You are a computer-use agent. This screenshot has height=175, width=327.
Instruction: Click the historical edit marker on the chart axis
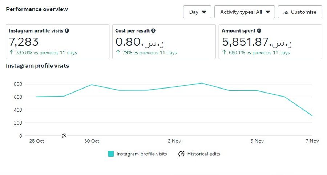(64, 136)
